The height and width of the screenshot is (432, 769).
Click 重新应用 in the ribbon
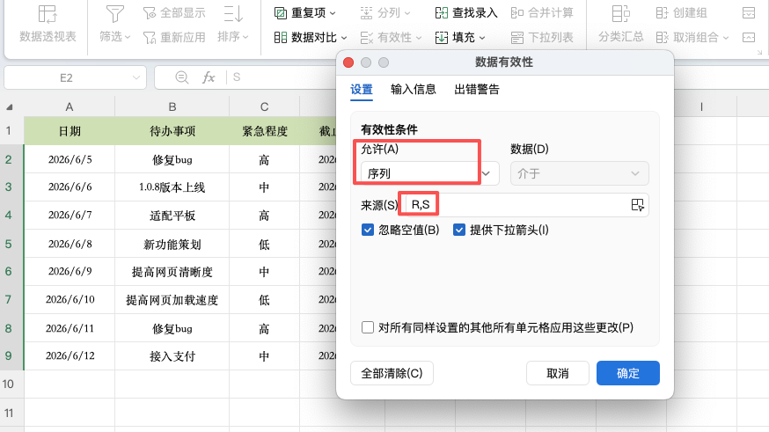pyautogui.click(x=174, y=37)
